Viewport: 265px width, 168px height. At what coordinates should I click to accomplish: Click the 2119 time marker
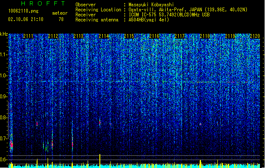click(230, 36)
